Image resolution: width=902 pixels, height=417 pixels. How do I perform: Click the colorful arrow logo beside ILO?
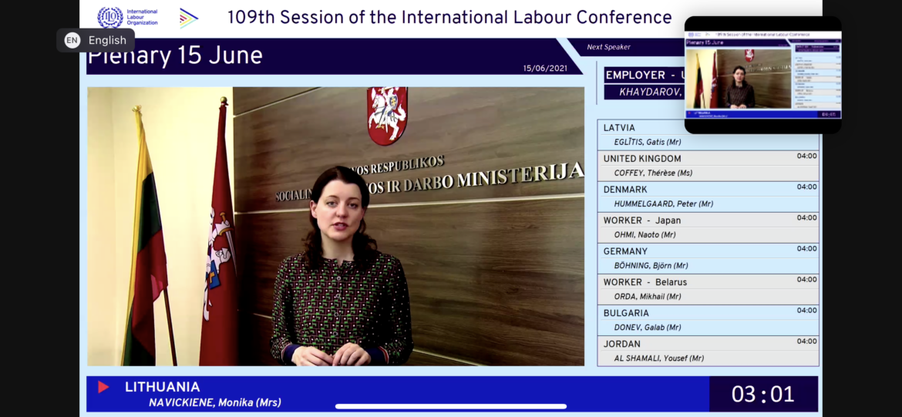[188, 18]
